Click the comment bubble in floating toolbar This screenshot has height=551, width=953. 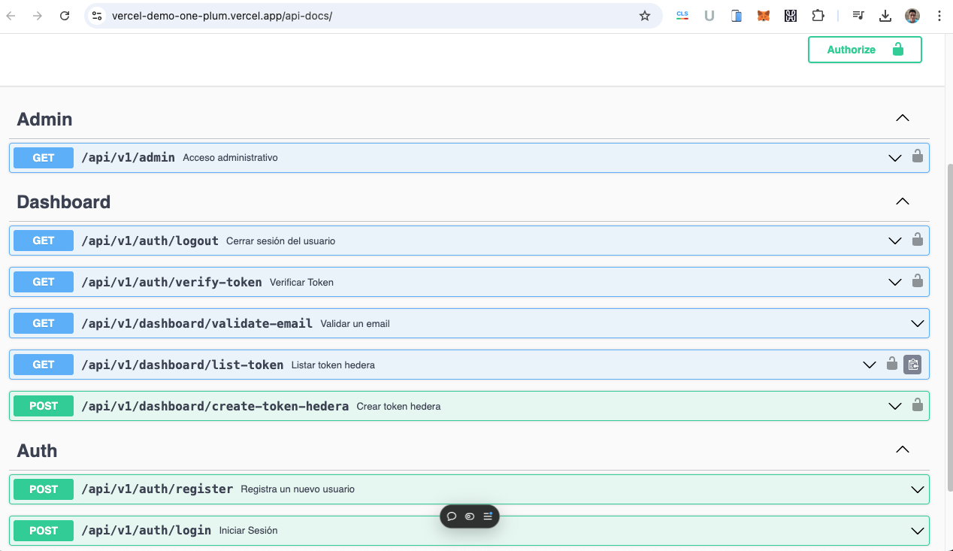[x=452, y=516]
